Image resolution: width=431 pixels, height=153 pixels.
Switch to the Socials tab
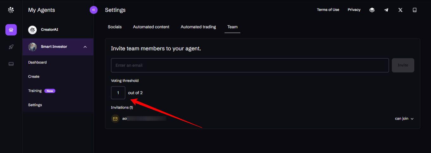(x=115, y=27)
